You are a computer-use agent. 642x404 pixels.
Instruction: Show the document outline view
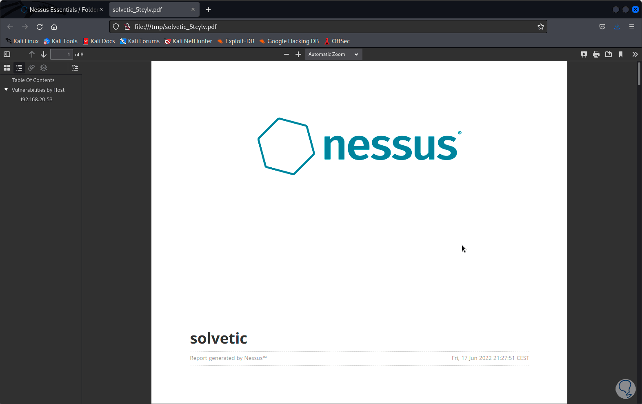[19, 68]
